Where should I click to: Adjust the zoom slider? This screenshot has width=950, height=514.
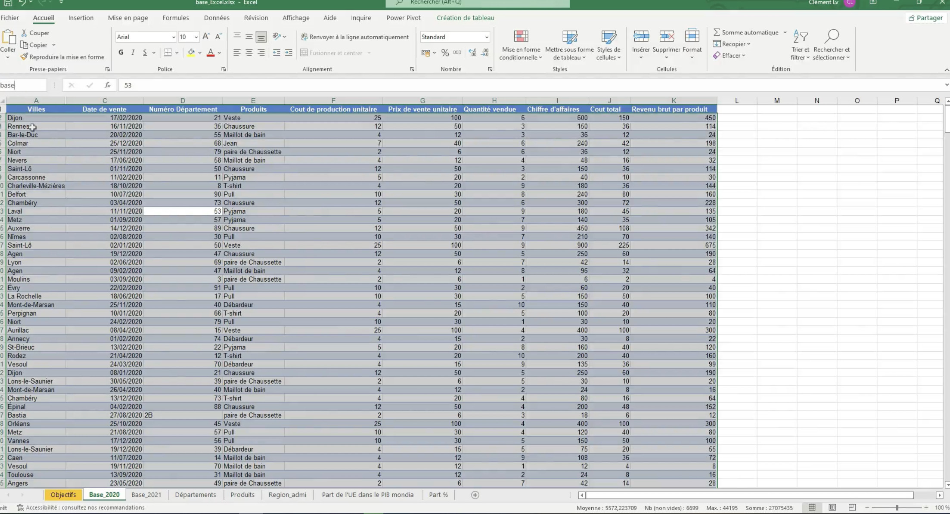coord(897,508)
